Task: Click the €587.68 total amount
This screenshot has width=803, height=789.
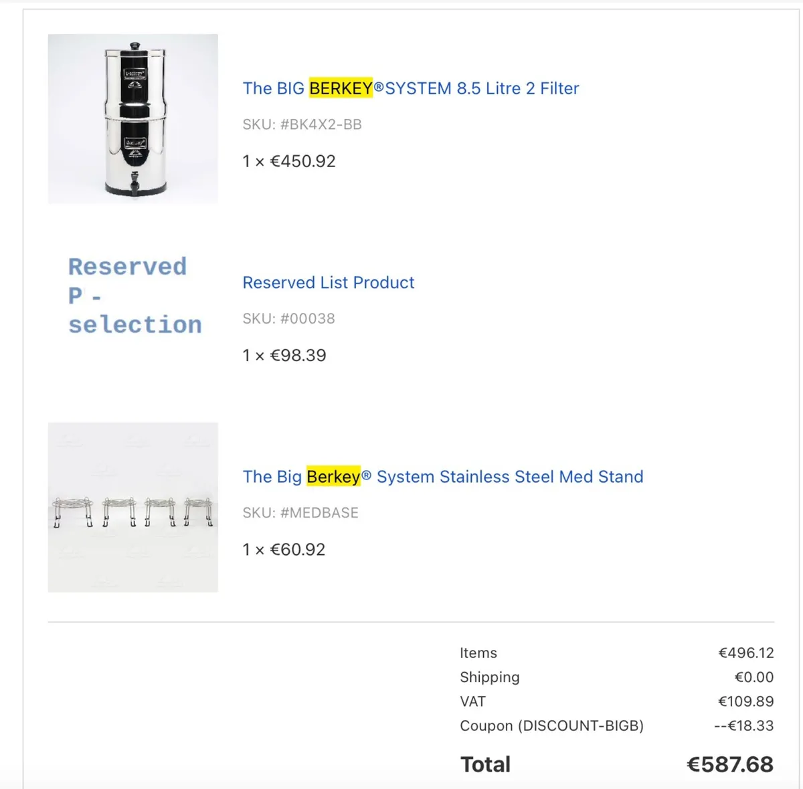Action: tap(729, 764)
